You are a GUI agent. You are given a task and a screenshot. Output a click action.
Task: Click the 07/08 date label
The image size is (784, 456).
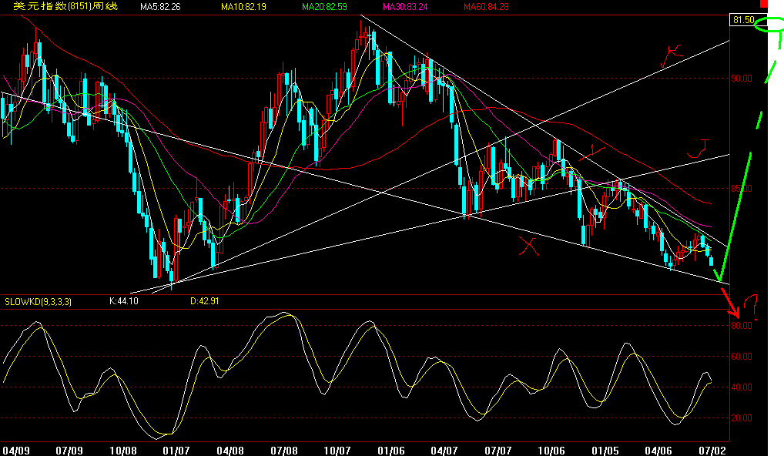point(283,451)
